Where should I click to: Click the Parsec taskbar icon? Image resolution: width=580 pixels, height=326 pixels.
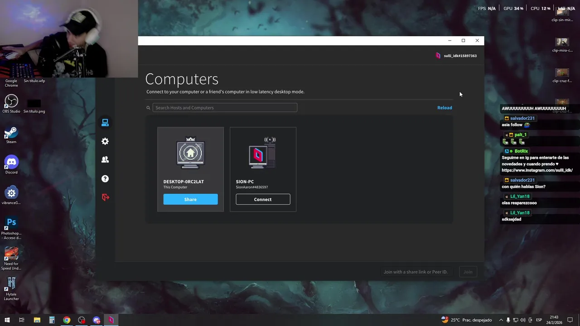click(111, 320)
